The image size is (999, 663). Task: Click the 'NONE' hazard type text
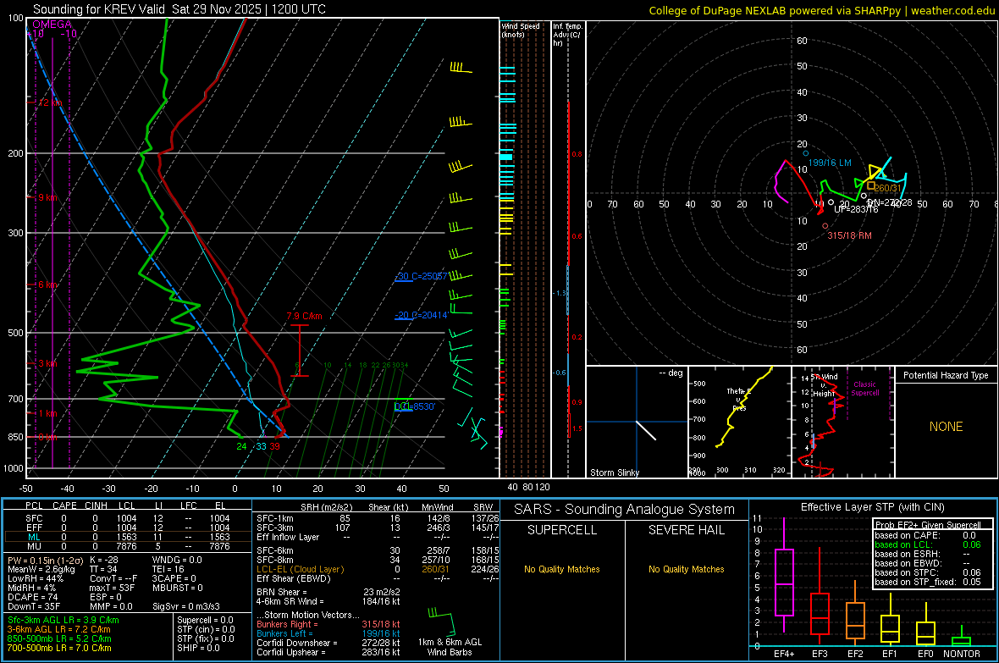tap(946, 427)
